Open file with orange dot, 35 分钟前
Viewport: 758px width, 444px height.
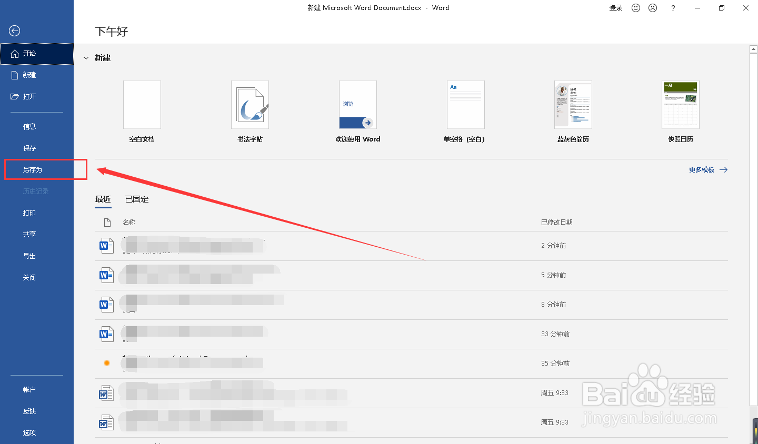tap(107, 363)
